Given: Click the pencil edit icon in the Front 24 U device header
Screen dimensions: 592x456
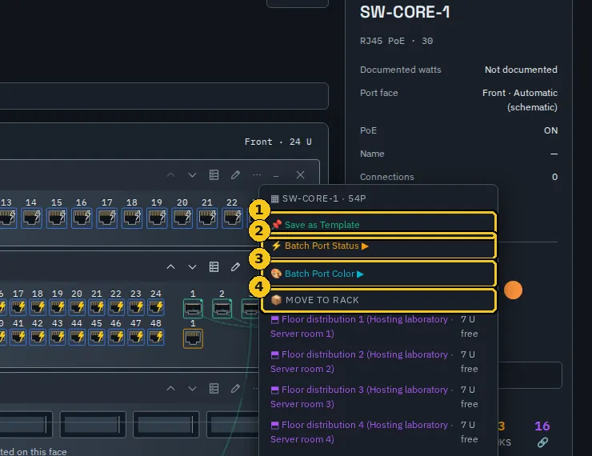Looking at the screenshot, I should click(x=235, y=174).
